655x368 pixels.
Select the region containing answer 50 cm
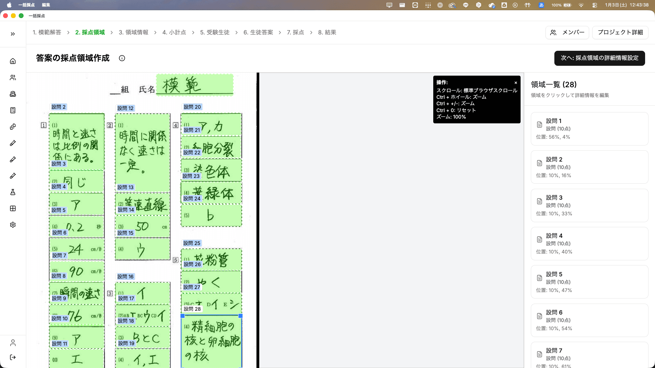[143, 227]
